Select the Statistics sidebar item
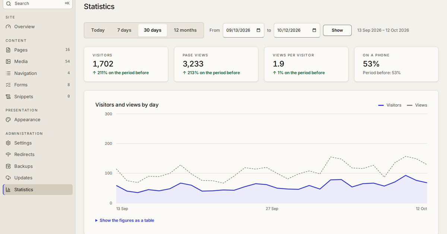Image resolution: width=447 pixels, height=234 pixels. pyautogui.click(x=38, y=189)
